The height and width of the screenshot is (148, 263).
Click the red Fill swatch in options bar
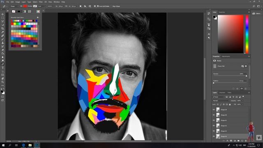pos(25,6)
